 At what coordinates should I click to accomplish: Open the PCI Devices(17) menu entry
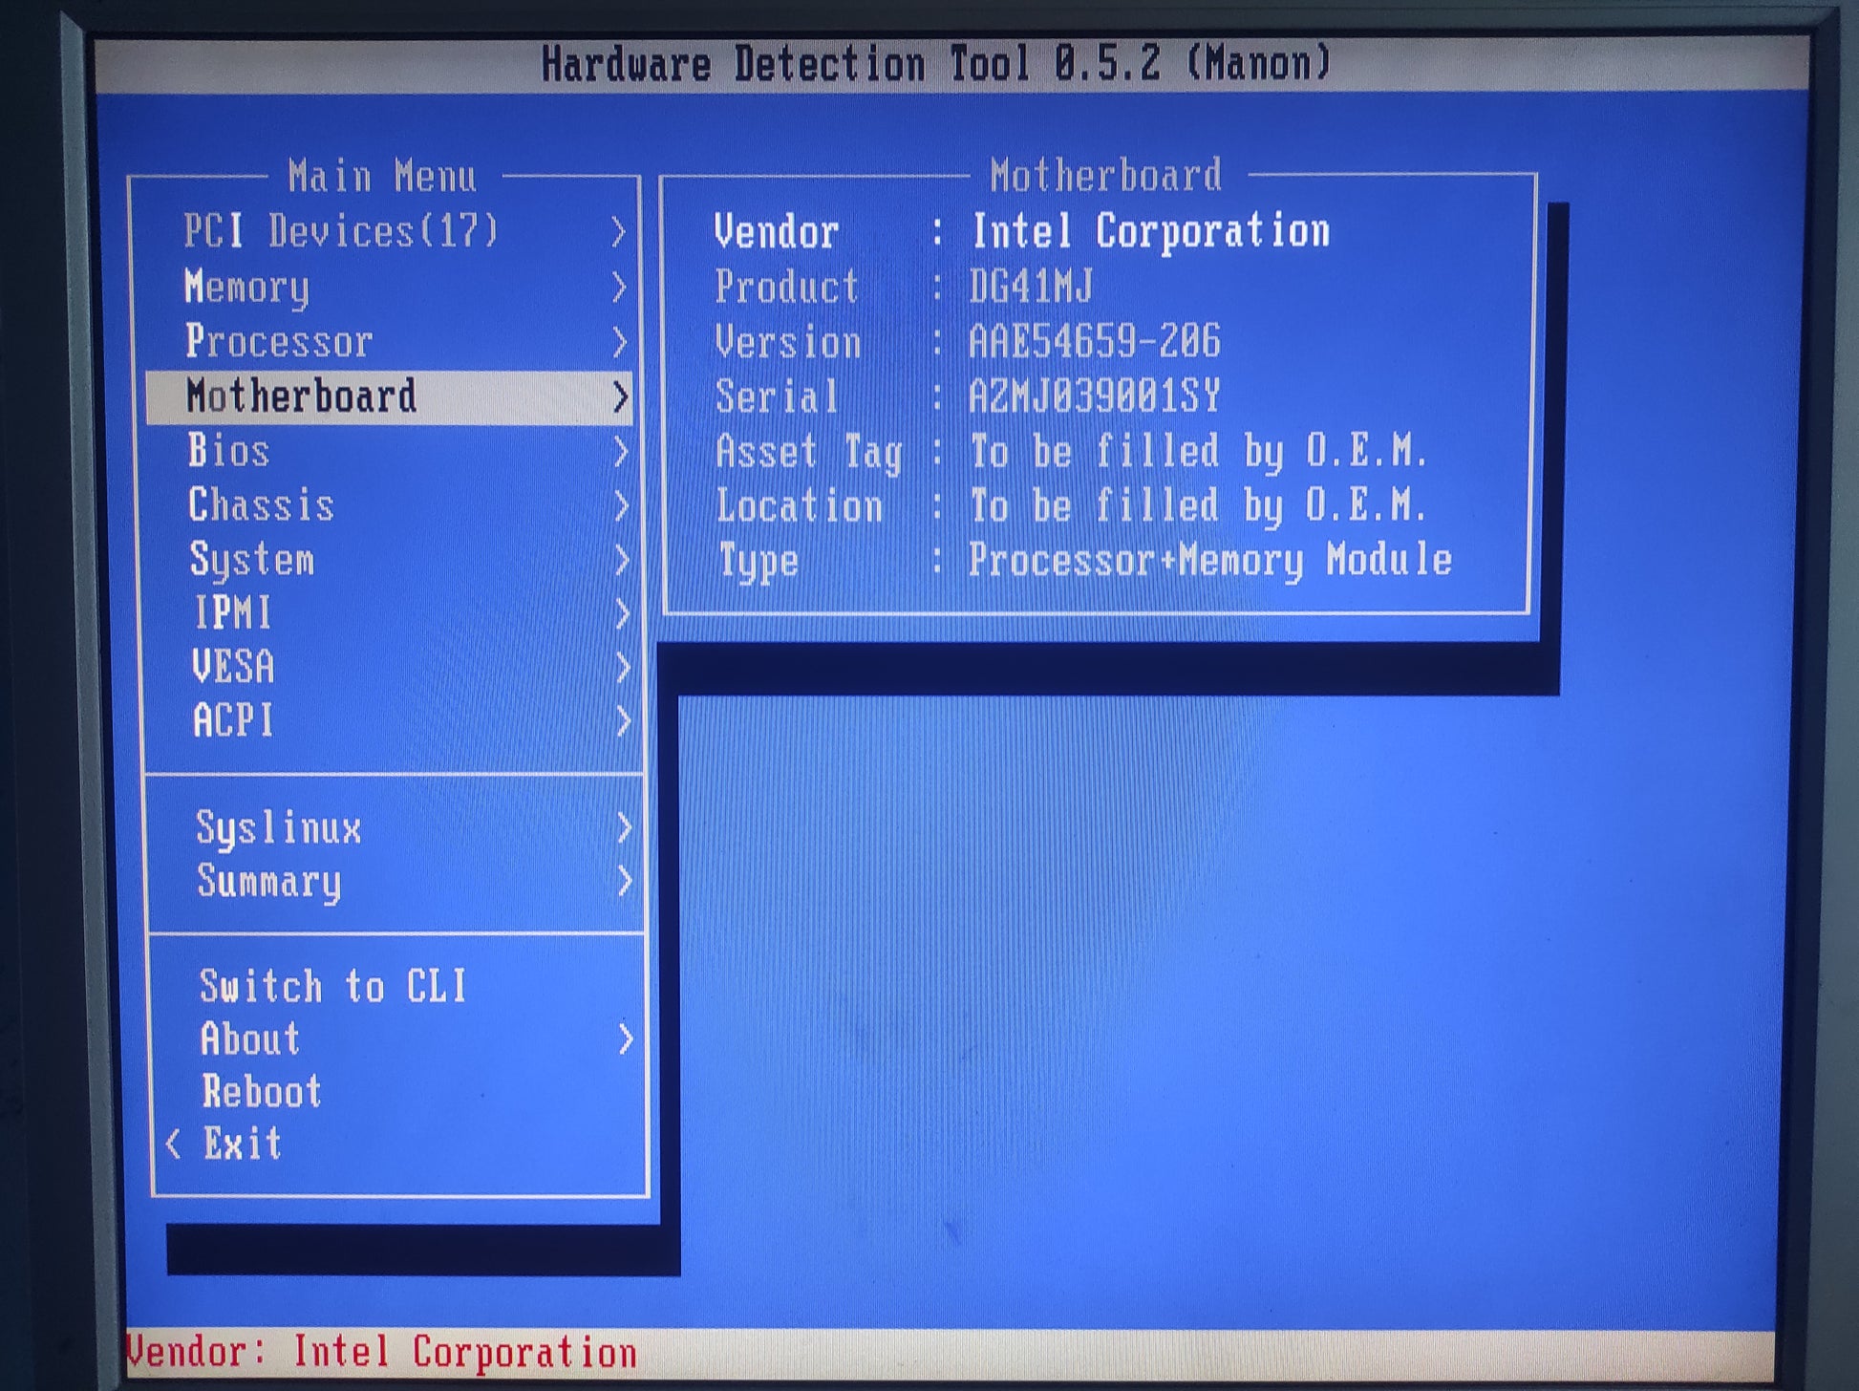pos(340,231)
